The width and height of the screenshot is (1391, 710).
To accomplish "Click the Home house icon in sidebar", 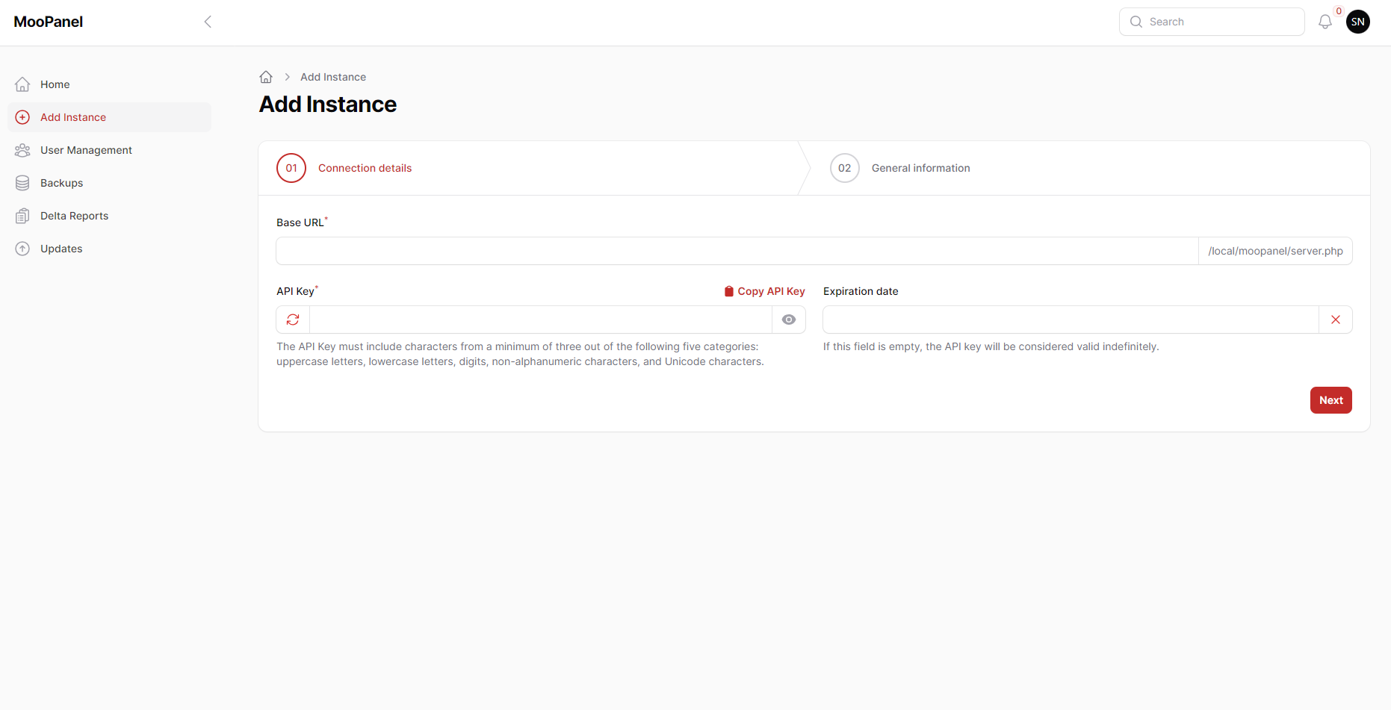I will (22, 84).
